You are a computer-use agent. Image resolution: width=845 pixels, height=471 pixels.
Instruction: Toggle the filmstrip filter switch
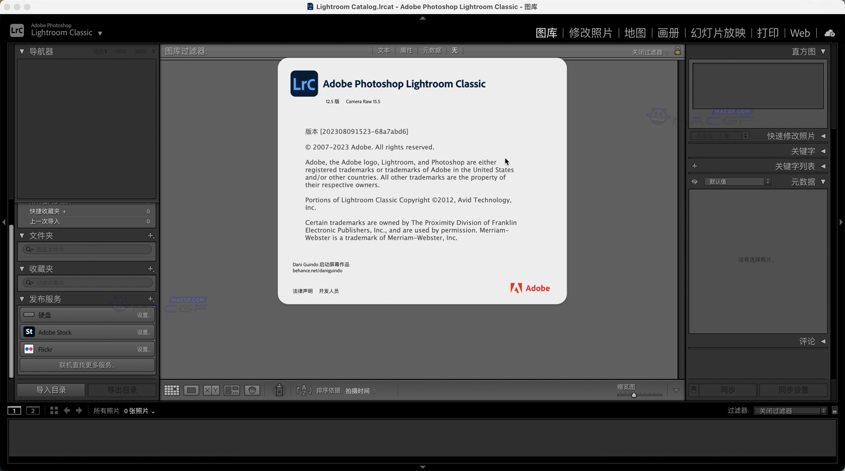(835, 410)
